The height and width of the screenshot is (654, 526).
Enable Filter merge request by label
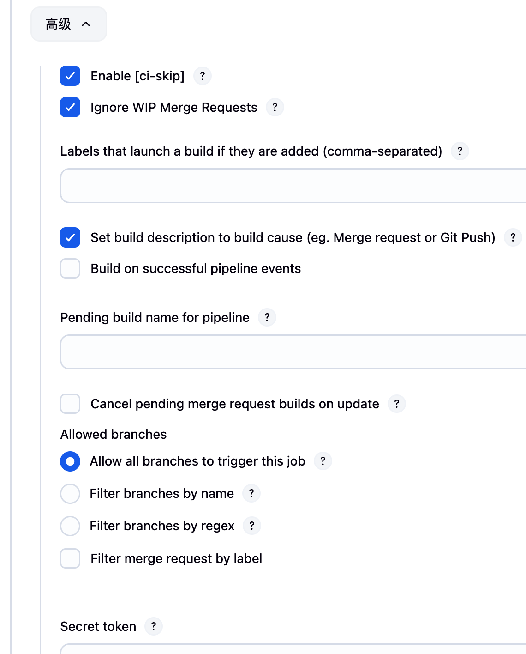(70, 558)
